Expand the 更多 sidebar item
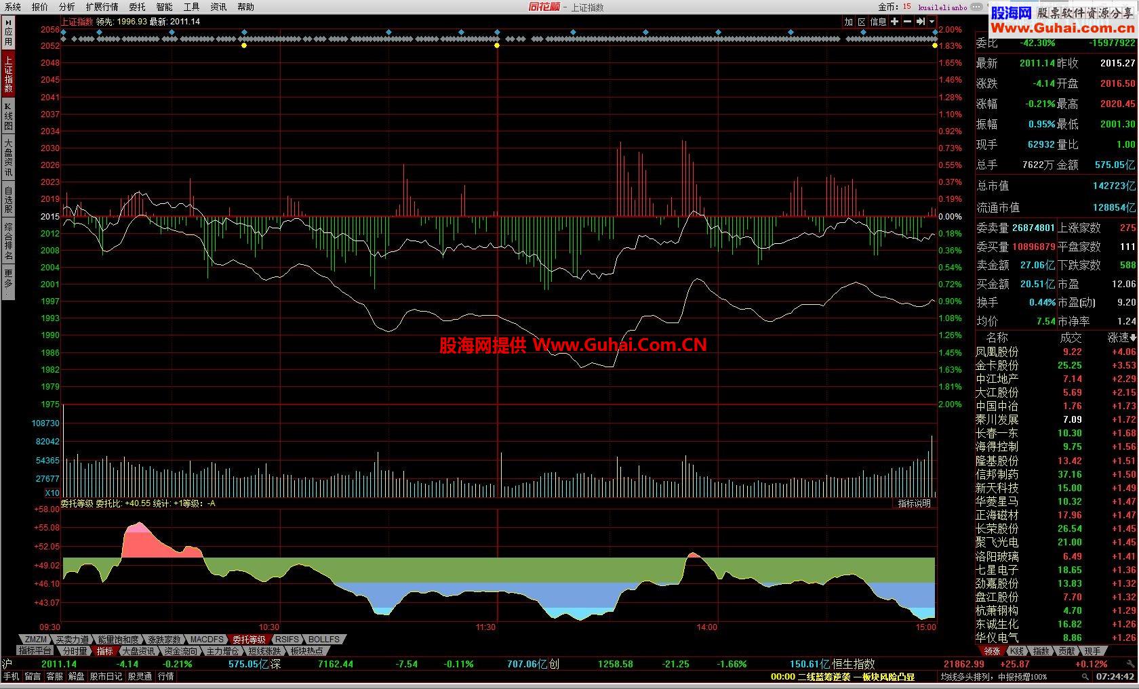Screen dimensions: 1139x689 point(8,283)
